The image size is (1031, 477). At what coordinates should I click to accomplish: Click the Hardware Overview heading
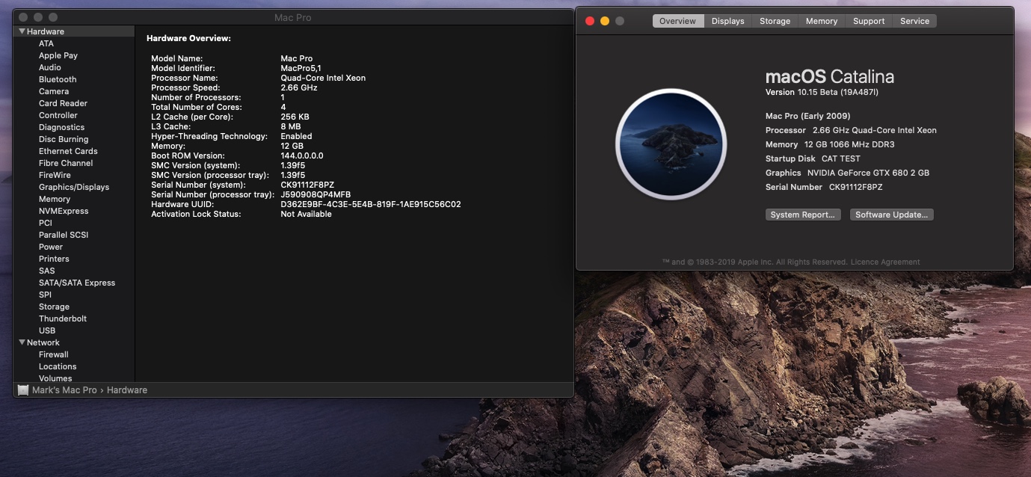point(188,38)
